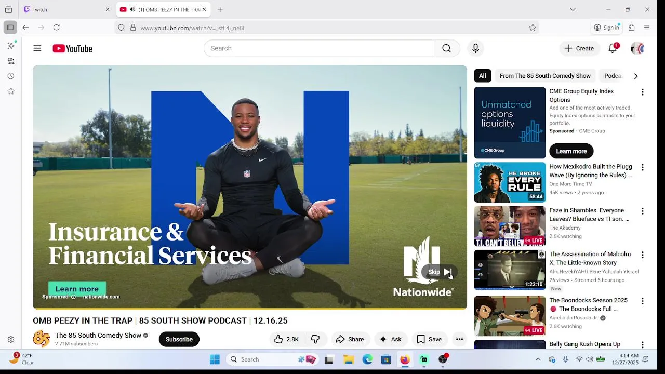665x374 pixels.
Task: Open history sidebar clock icon
Action: [x=11, y=76]
